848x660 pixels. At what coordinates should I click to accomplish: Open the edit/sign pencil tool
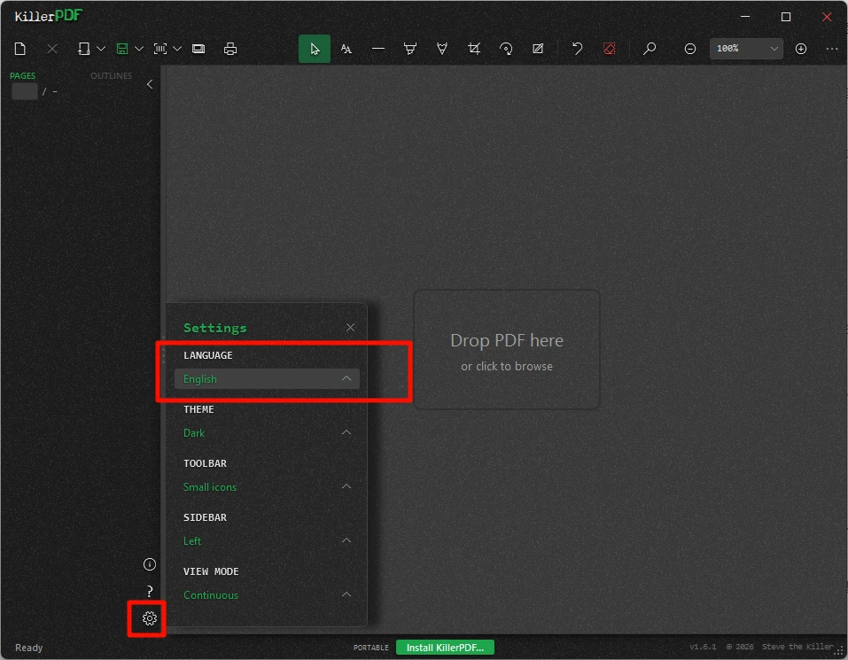pos(538,49)
